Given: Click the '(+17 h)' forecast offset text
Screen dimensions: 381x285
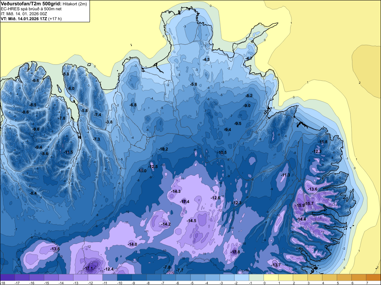Looking at the screenshot, I should (x=55, y=19).
